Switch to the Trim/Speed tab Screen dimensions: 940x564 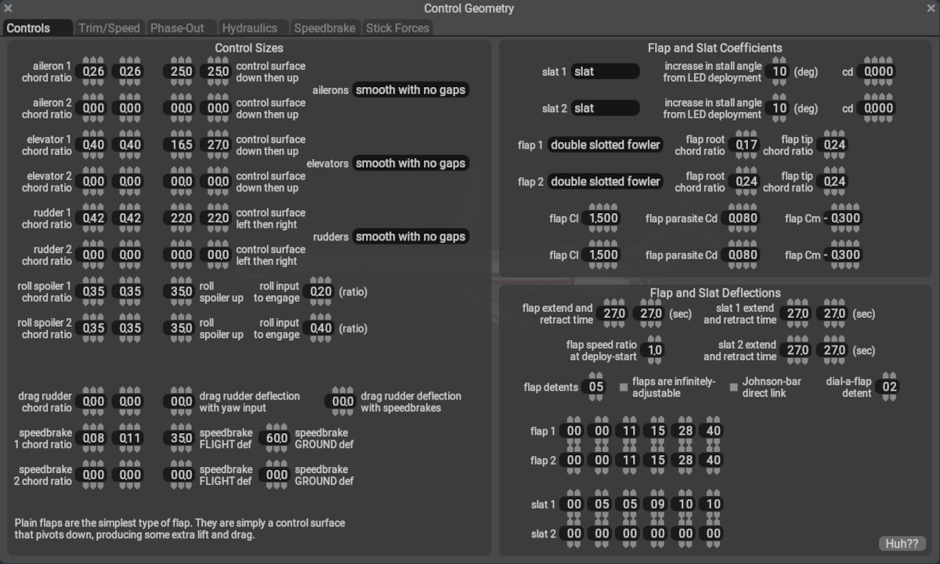[x=109, y=28]
